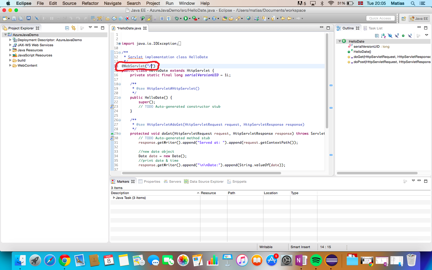Switch to the Task List tab
This screenshot has height=270, width=432.
(373, 28)
